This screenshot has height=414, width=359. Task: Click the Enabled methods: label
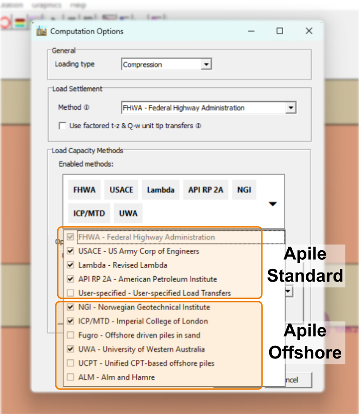click(x=86, y=164)
